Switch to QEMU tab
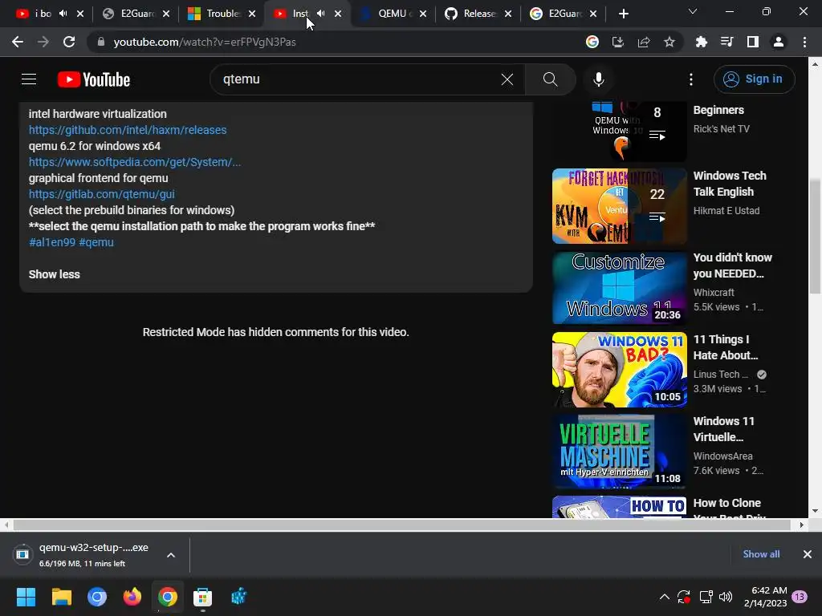The height and width of the screenshot is (616, 822). [389, 14]
